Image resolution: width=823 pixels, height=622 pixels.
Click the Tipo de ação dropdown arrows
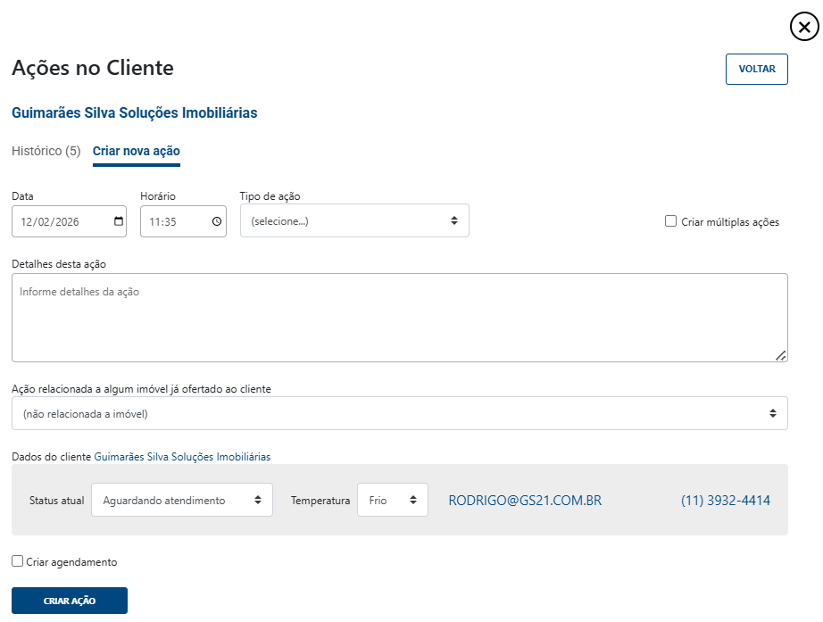coord(453,220)
